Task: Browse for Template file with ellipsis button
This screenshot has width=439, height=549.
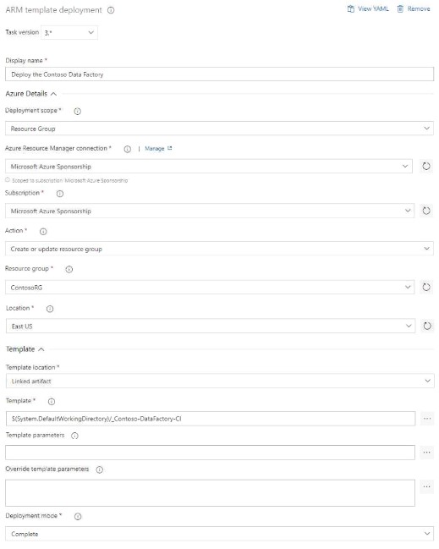Action: (427, 419)
